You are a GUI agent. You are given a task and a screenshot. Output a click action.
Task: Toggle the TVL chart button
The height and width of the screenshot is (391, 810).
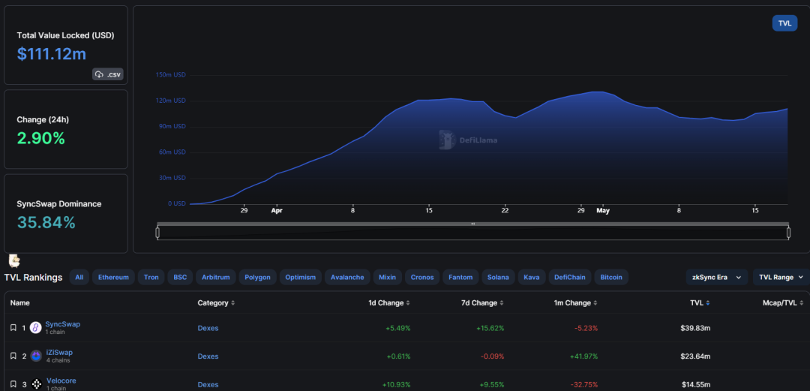pyautogui.click(x=784, y=23)
